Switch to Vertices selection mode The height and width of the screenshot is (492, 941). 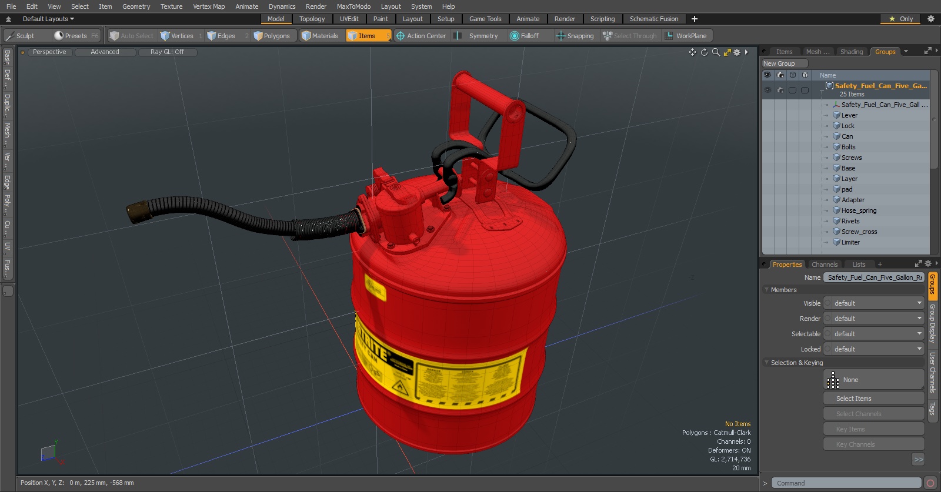coord(181,36)
